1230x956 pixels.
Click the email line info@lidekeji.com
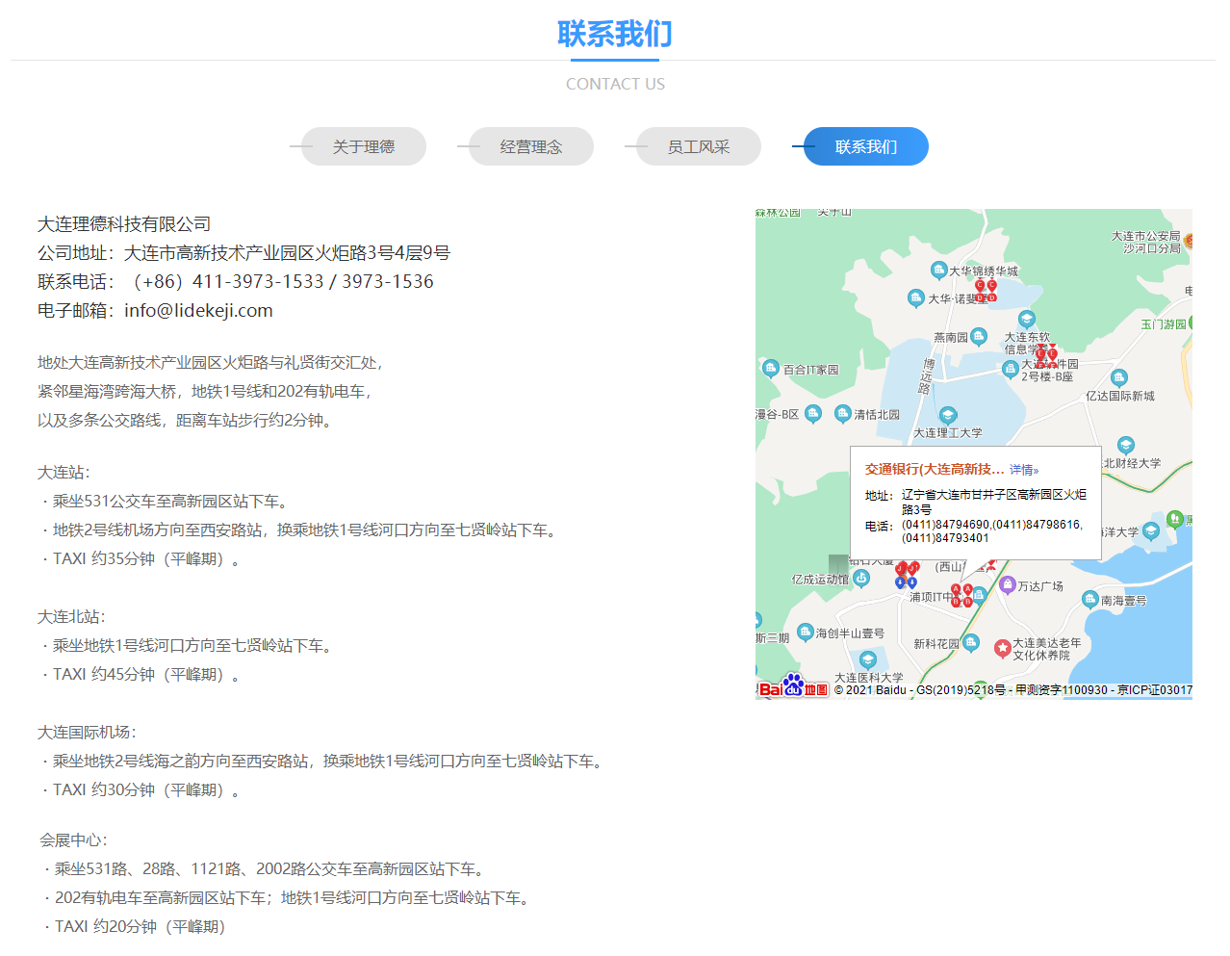click(155, 310)
